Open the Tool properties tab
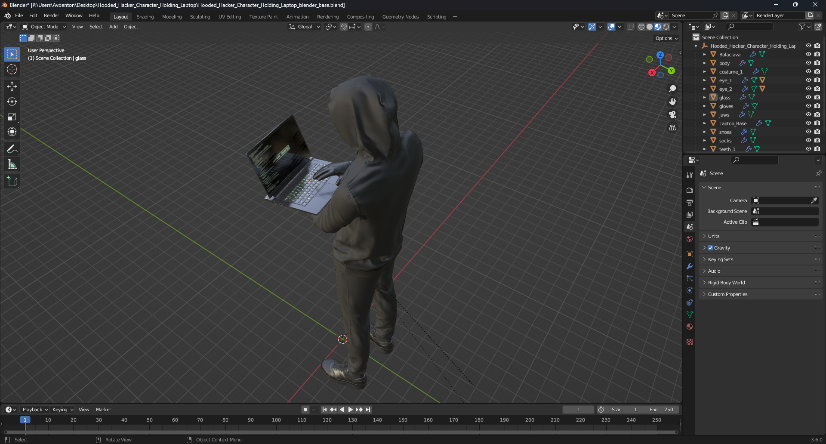The height and width of the screenshot is (444, 826). tap(690, 175)
